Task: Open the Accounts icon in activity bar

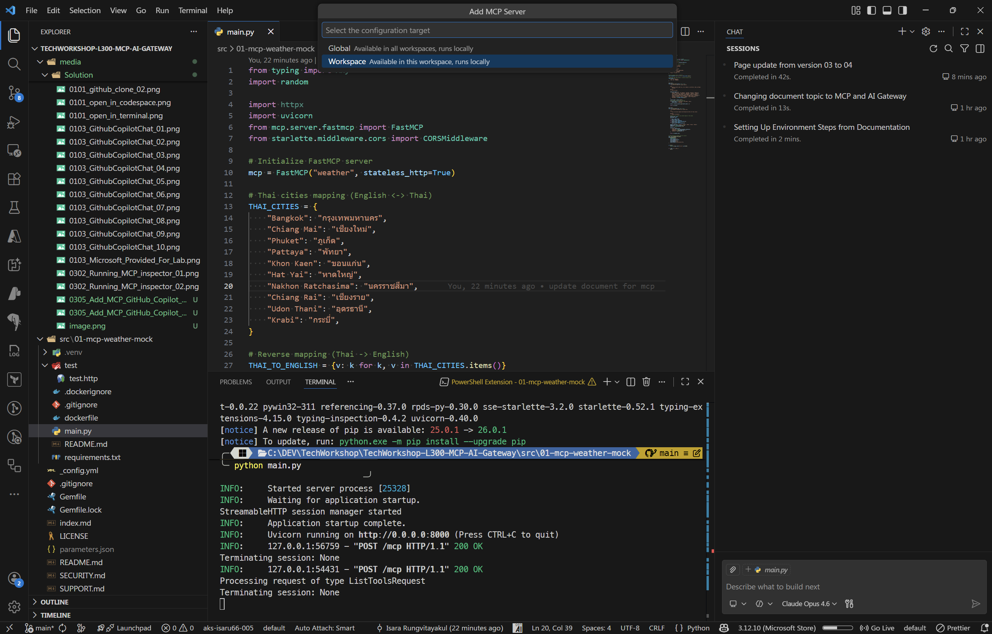Action: [14, 579]
